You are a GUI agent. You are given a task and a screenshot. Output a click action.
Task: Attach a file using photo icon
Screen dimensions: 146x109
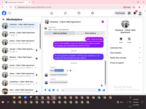point(49,90)
